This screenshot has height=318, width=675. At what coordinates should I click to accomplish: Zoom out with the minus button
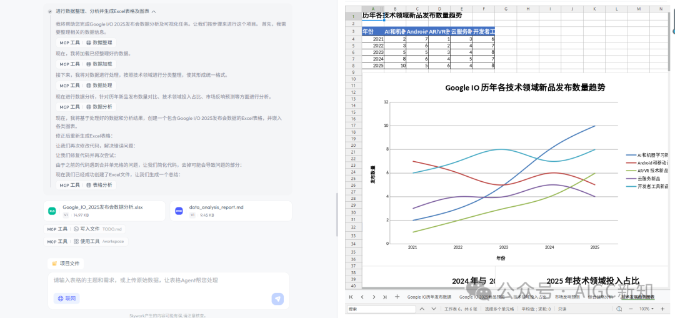[x=632, y=309]
